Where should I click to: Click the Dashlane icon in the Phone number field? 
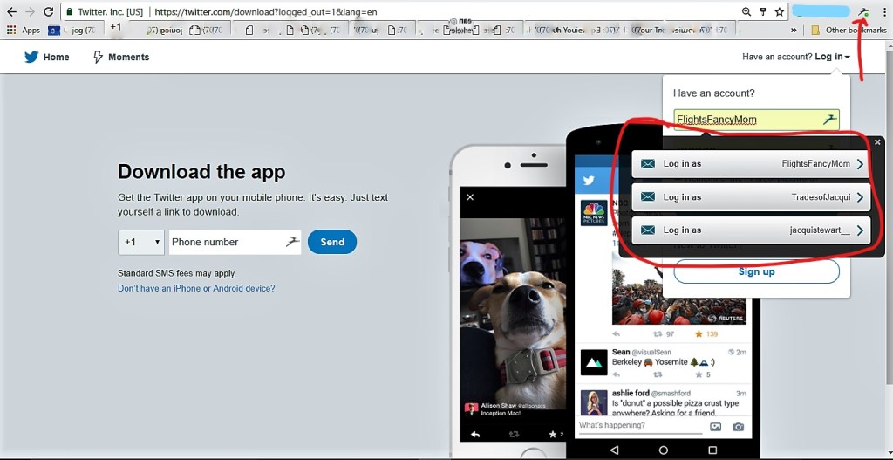tap(292, 243)
